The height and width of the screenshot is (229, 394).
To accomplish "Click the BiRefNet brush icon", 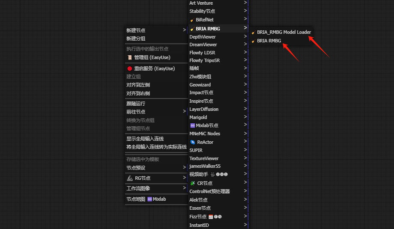I will click(x=192, y=20).
